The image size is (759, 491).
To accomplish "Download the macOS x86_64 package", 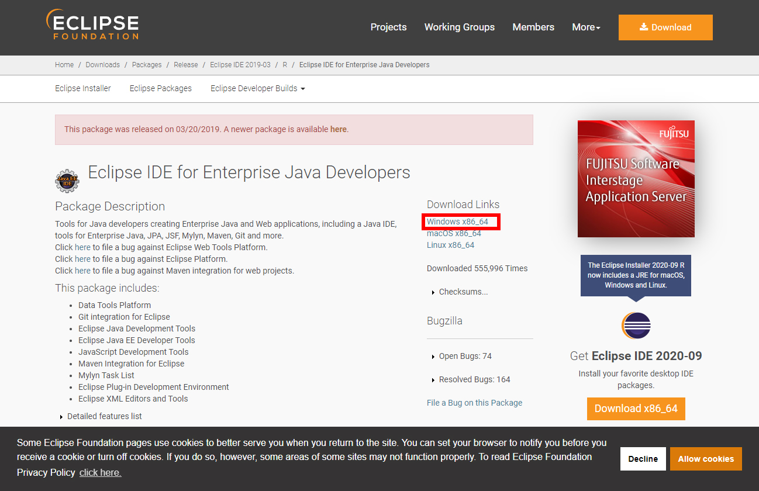I will (454, 233).
